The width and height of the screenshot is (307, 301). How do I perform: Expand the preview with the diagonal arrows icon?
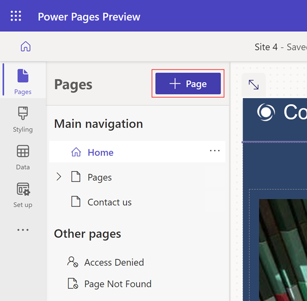tap(253, 85)
